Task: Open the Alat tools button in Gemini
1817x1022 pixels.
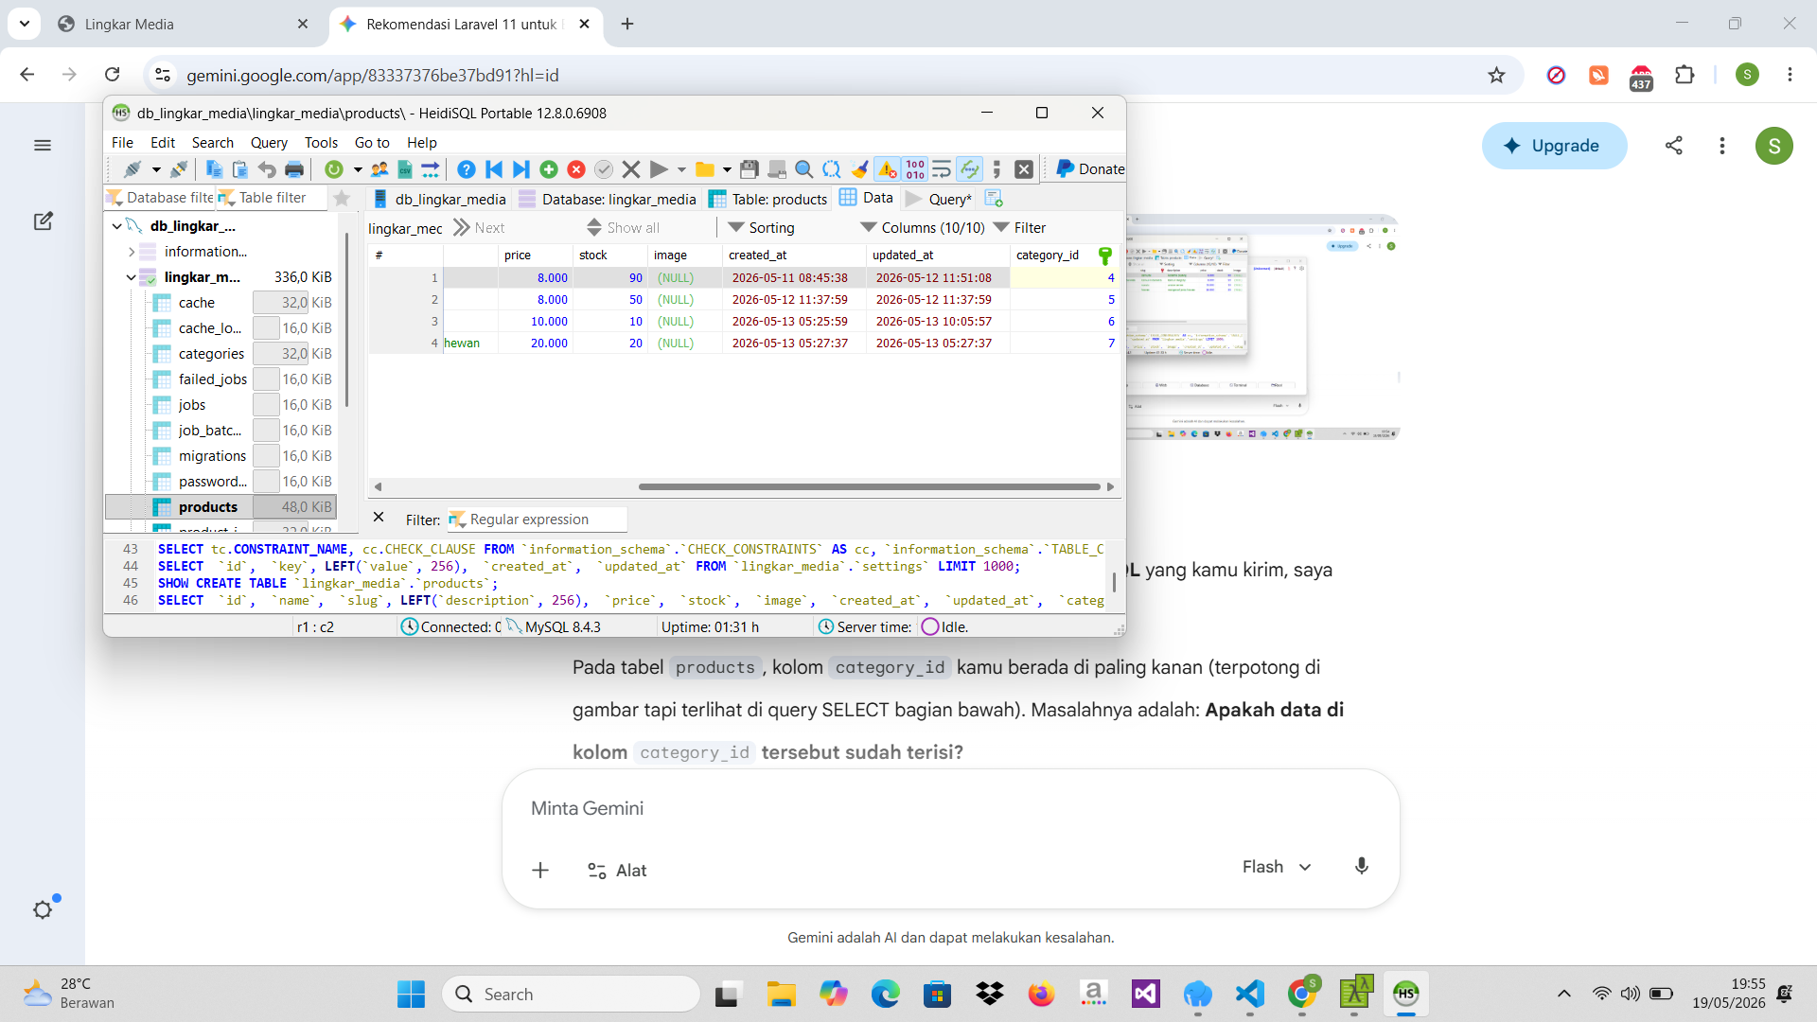Action: (x=617, y=871)
